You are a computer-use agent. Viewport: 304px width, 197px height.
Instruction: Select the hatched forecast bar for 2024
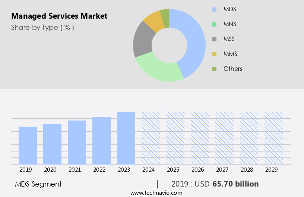pos(151,138)
